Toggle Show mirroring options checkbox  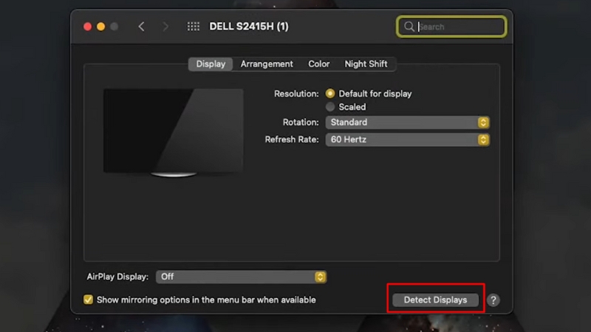click(x=88, y=300)
